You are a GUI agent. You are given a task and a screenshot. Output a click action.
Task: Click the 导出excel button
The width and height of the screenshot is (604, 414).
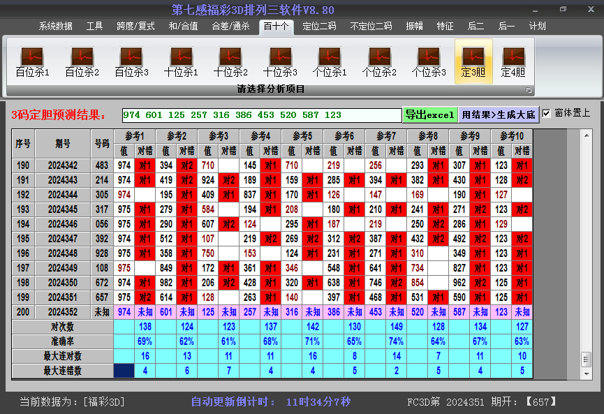[430, 114]
